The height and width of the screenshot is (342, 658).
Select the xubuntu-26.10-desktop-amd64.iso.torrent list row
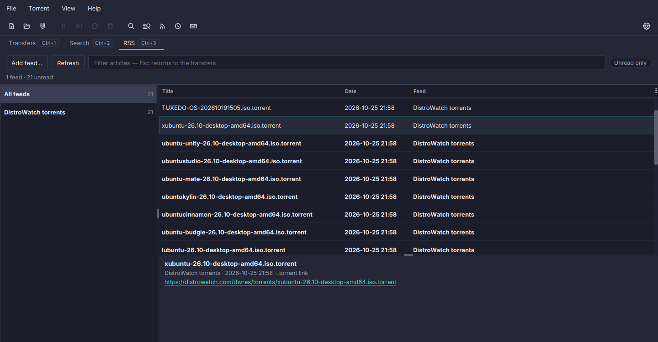coord(407,125)
